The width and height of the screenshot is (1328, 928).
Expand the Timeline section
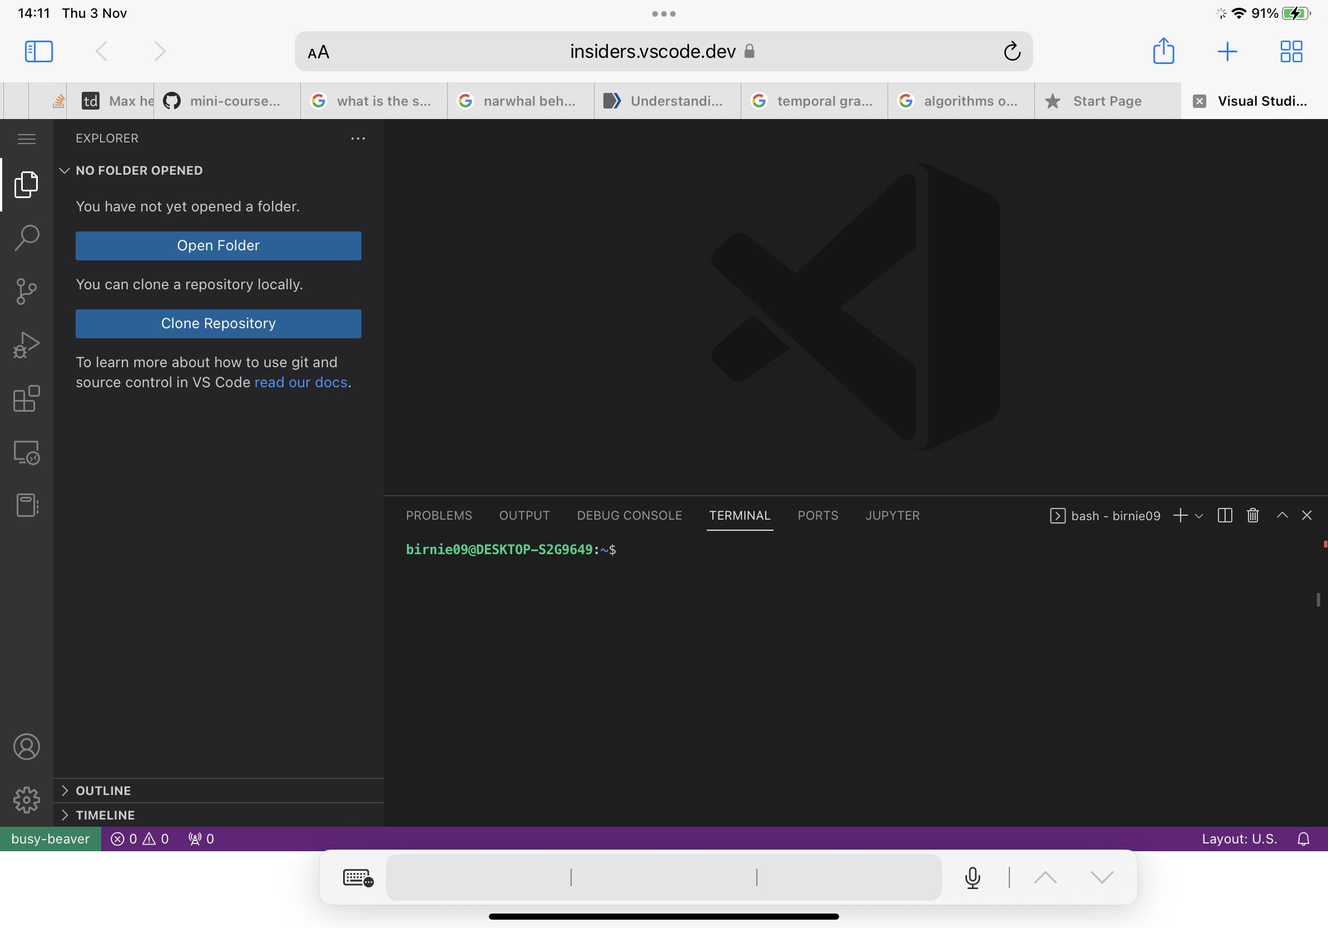coord(219,815)
